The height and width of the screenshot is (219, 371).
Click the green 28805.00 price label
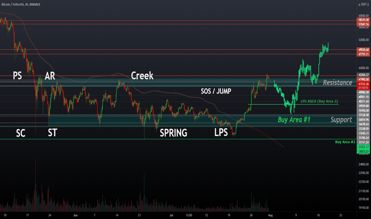coord(363,151)
